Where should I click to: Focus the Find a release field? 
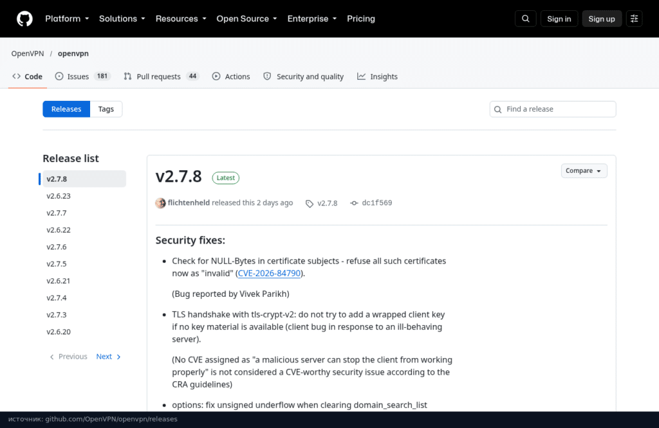(x=553, y=109)
